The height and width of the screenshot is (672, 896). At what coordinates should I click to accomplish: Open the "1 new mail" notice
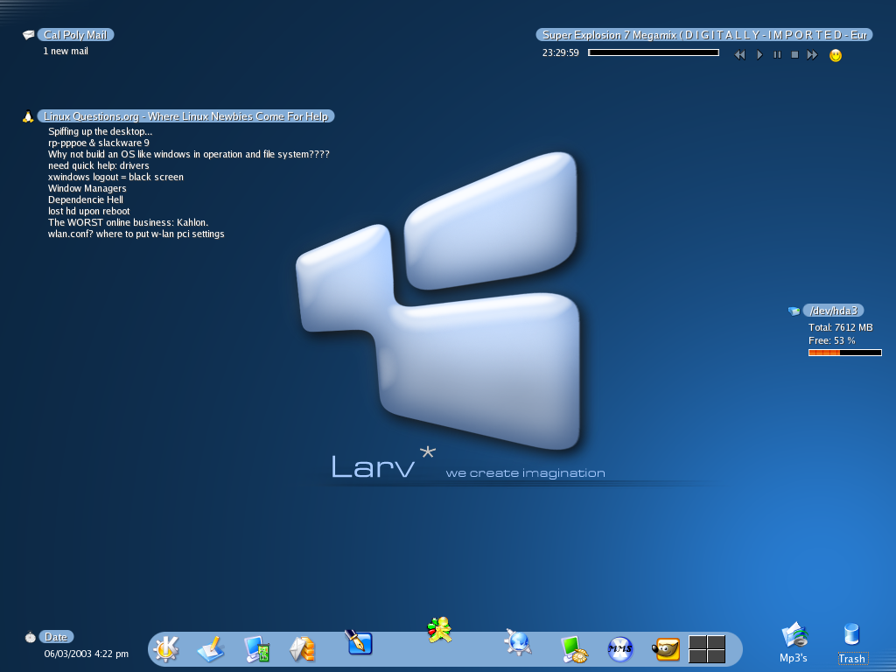[66, 51]
